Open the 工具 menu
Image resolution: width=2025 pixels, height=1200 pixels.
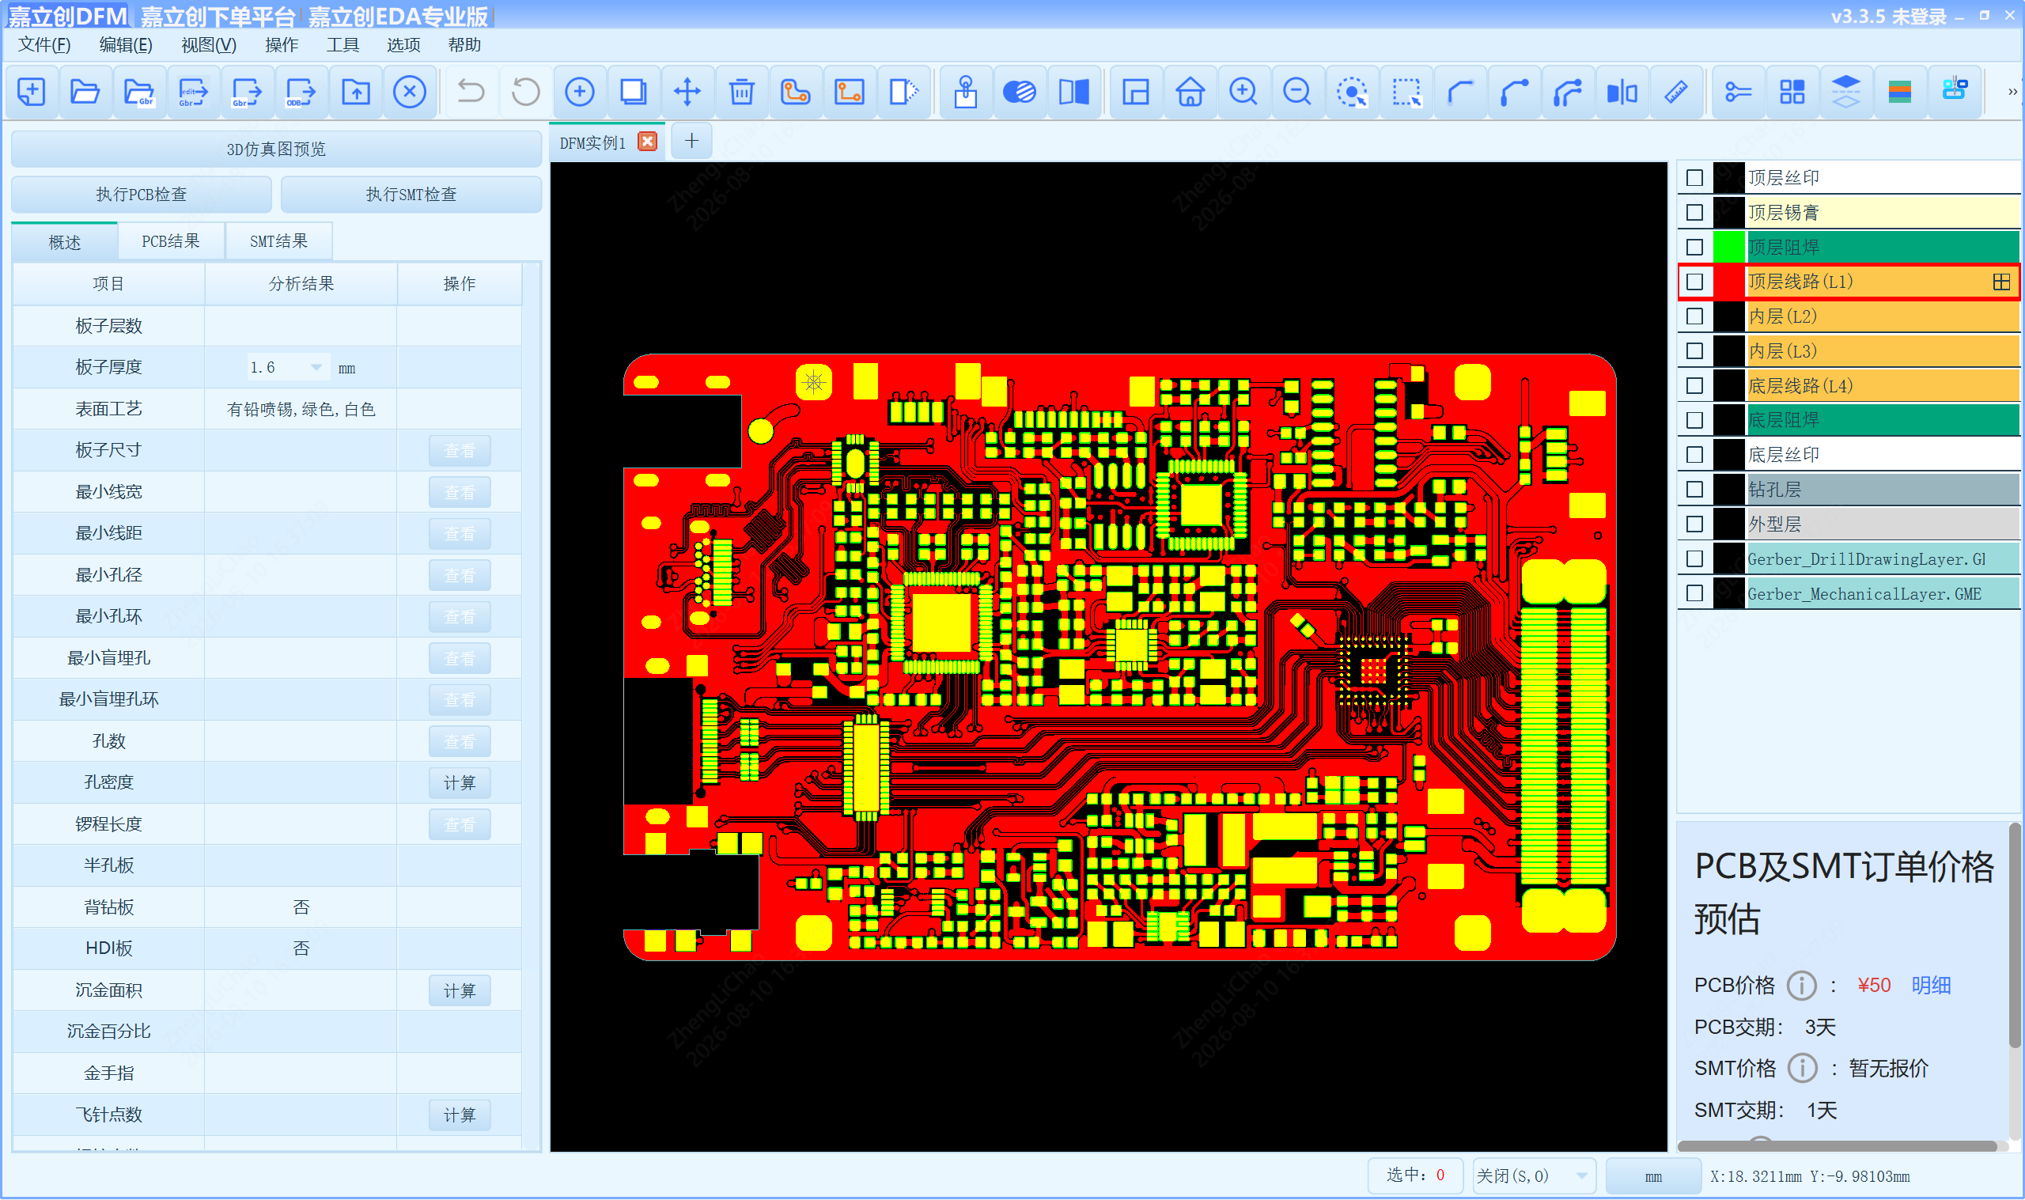[x=342, y=44]
